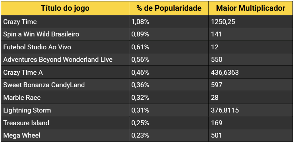Select Adventures Beyond Wonderland Live cell
The width and height of the screenshot is (294, 143).
58,60
